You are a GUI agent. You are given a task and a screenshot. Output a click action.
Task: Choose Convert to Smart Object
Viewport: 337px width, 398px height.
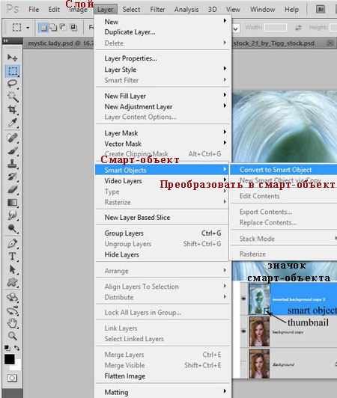(283, 170)
